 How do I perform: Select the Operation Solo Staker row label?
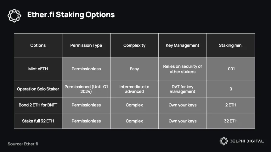38,89
